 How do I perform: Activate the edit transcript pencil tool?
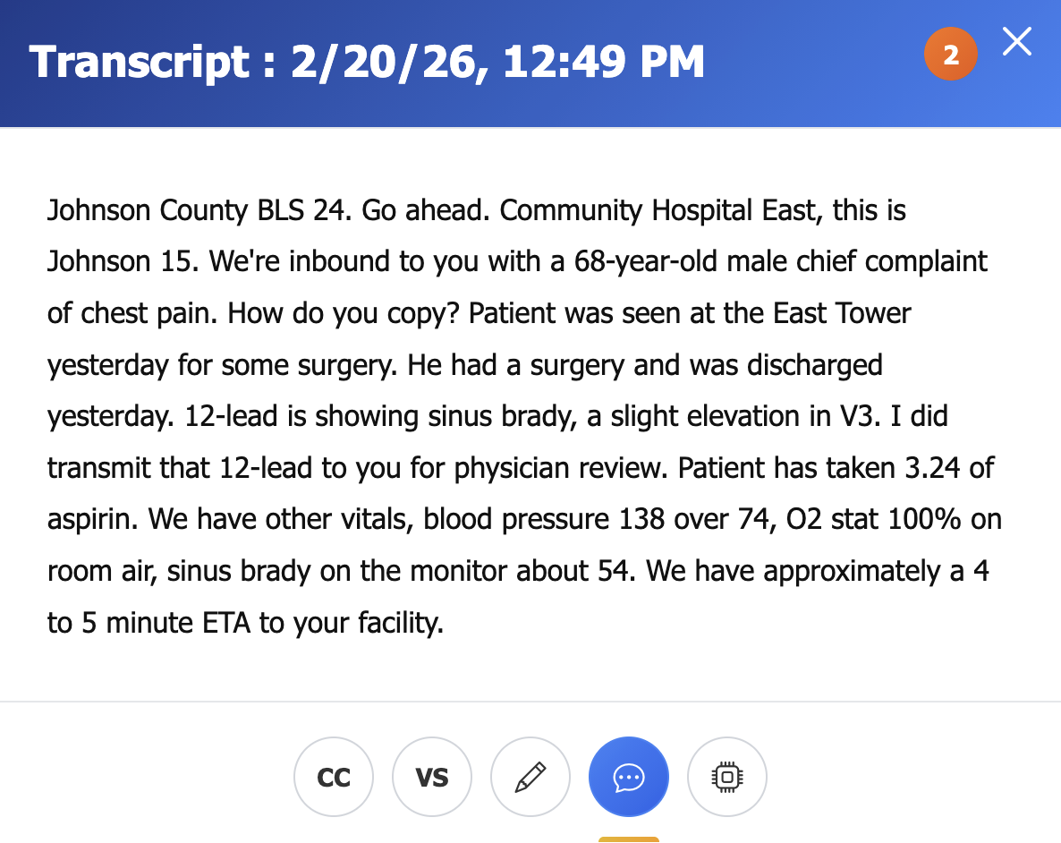(x=530, y=777)
